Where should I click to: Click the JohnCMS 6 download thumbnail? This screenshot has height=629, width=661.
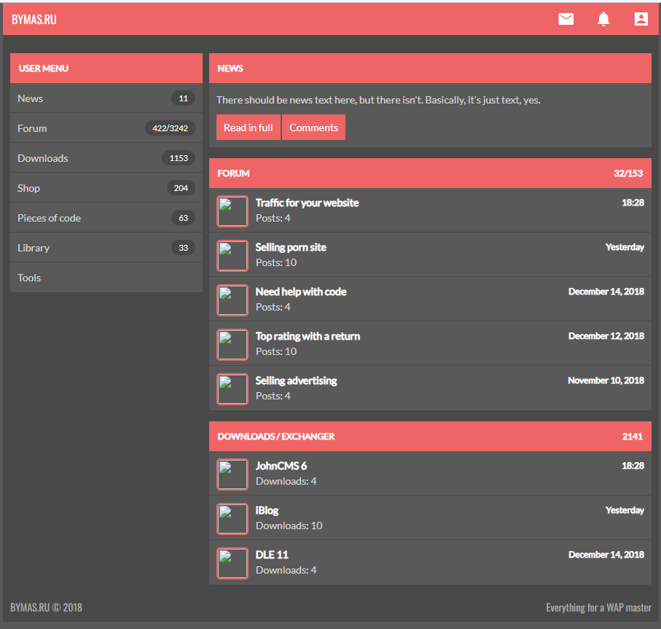pyautogui.click(x=232, y=474)
